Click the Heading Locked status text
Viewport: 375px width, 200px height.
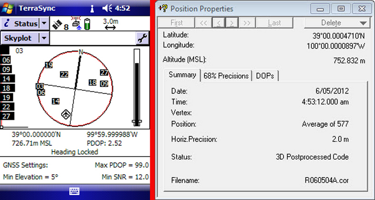[74, 152]
